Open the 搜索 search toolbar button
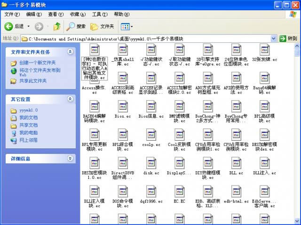The height and width of the screenshot is (225, 301). [x=76, y=26]
